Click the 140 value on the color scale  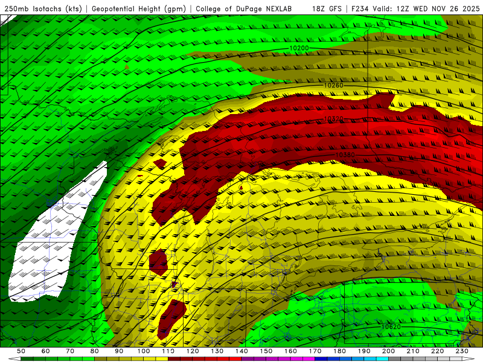pos(241,351)
